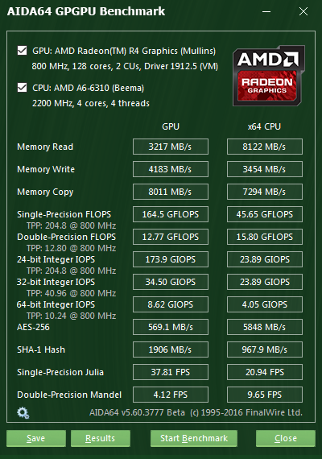The width and height of the screenshot is (322, 459).
Task: Click the x64 CPU column header
Action: 264,126
